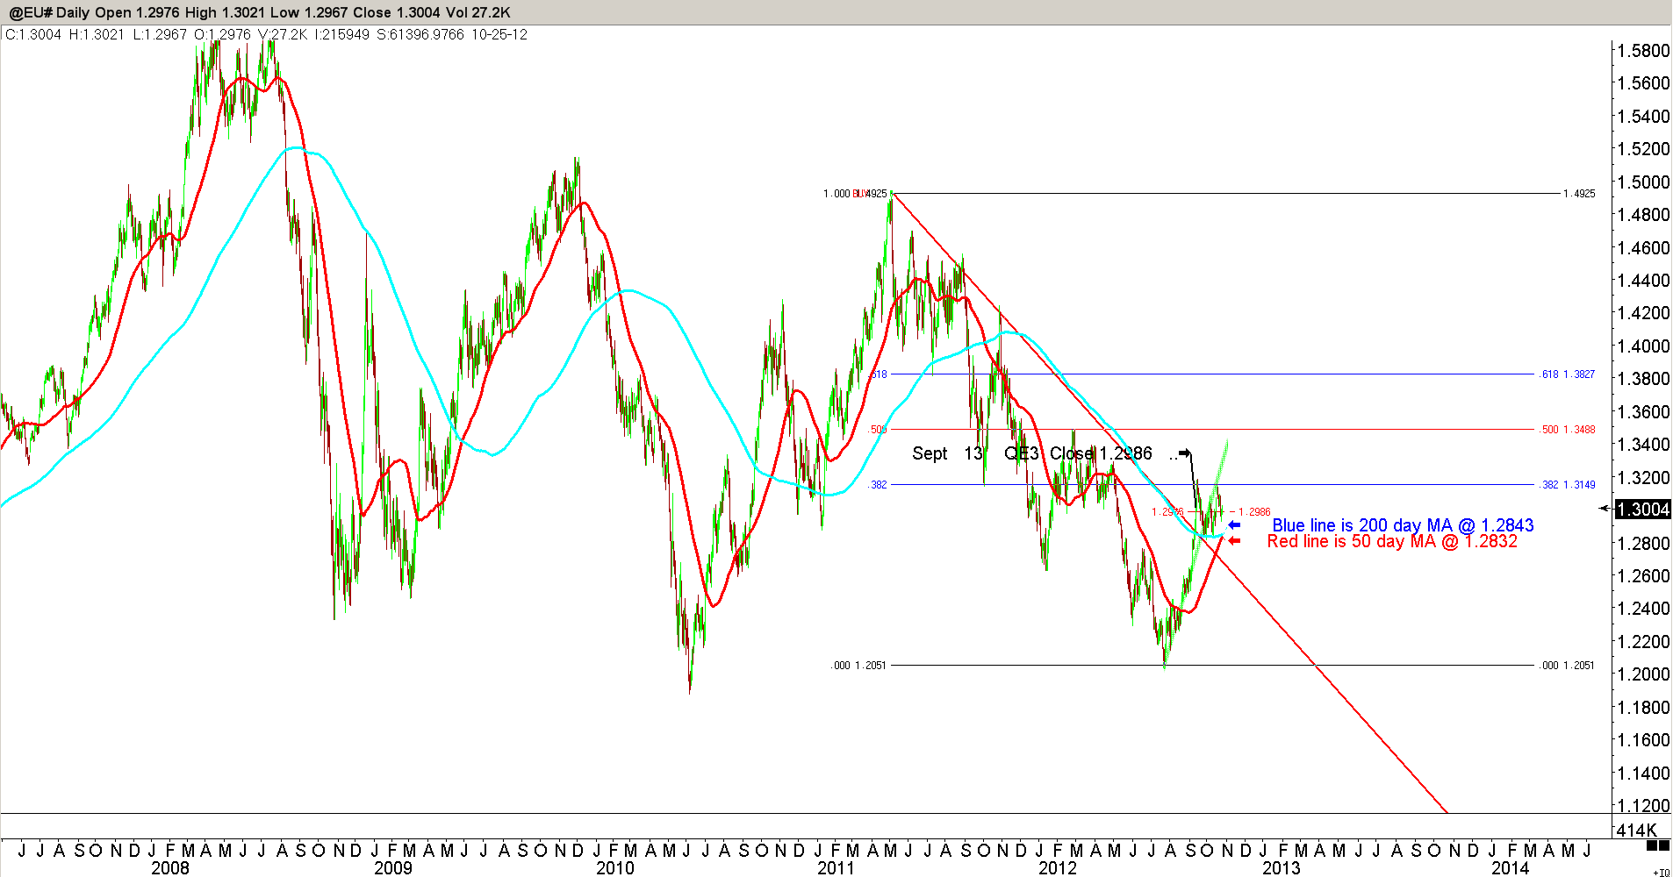Select the chart title '@EU# Daily Open 1.2976'
Image resolution: width=1673 pixels, height=877 pixels.
point(95,12)
